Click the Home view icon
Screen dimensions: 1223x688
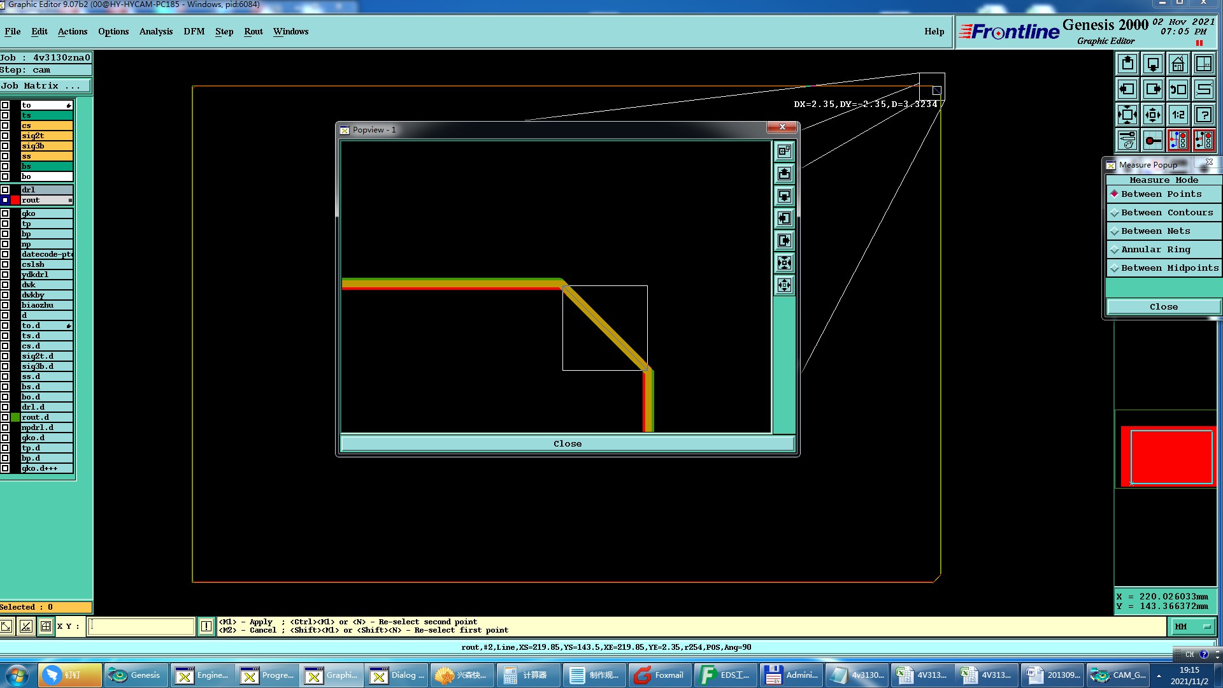pyautogui.click(x=1178, y=64)
